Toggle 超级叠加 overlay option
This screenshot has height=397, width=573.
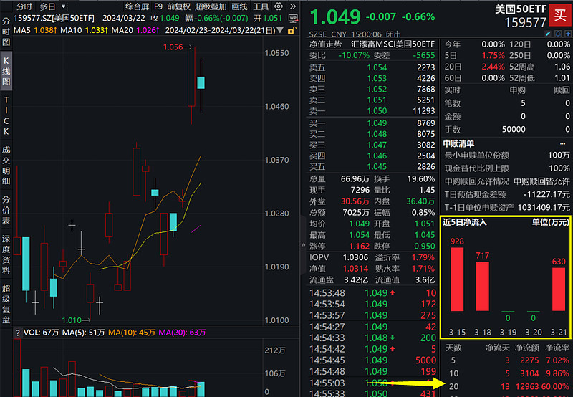211,6
